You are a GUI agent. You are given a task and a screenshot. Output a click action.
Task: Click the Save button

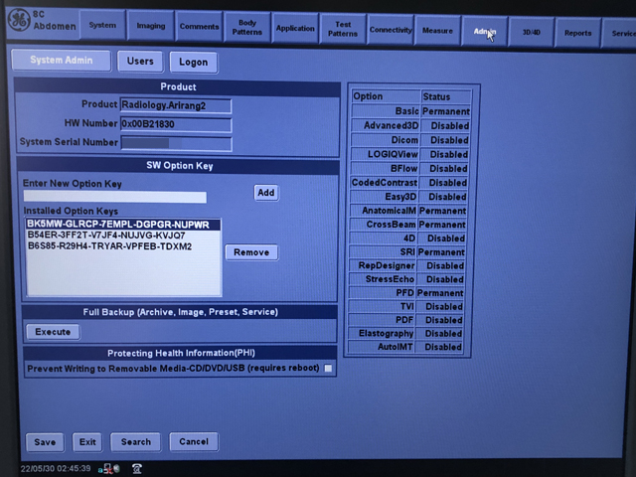coord(45,442)
